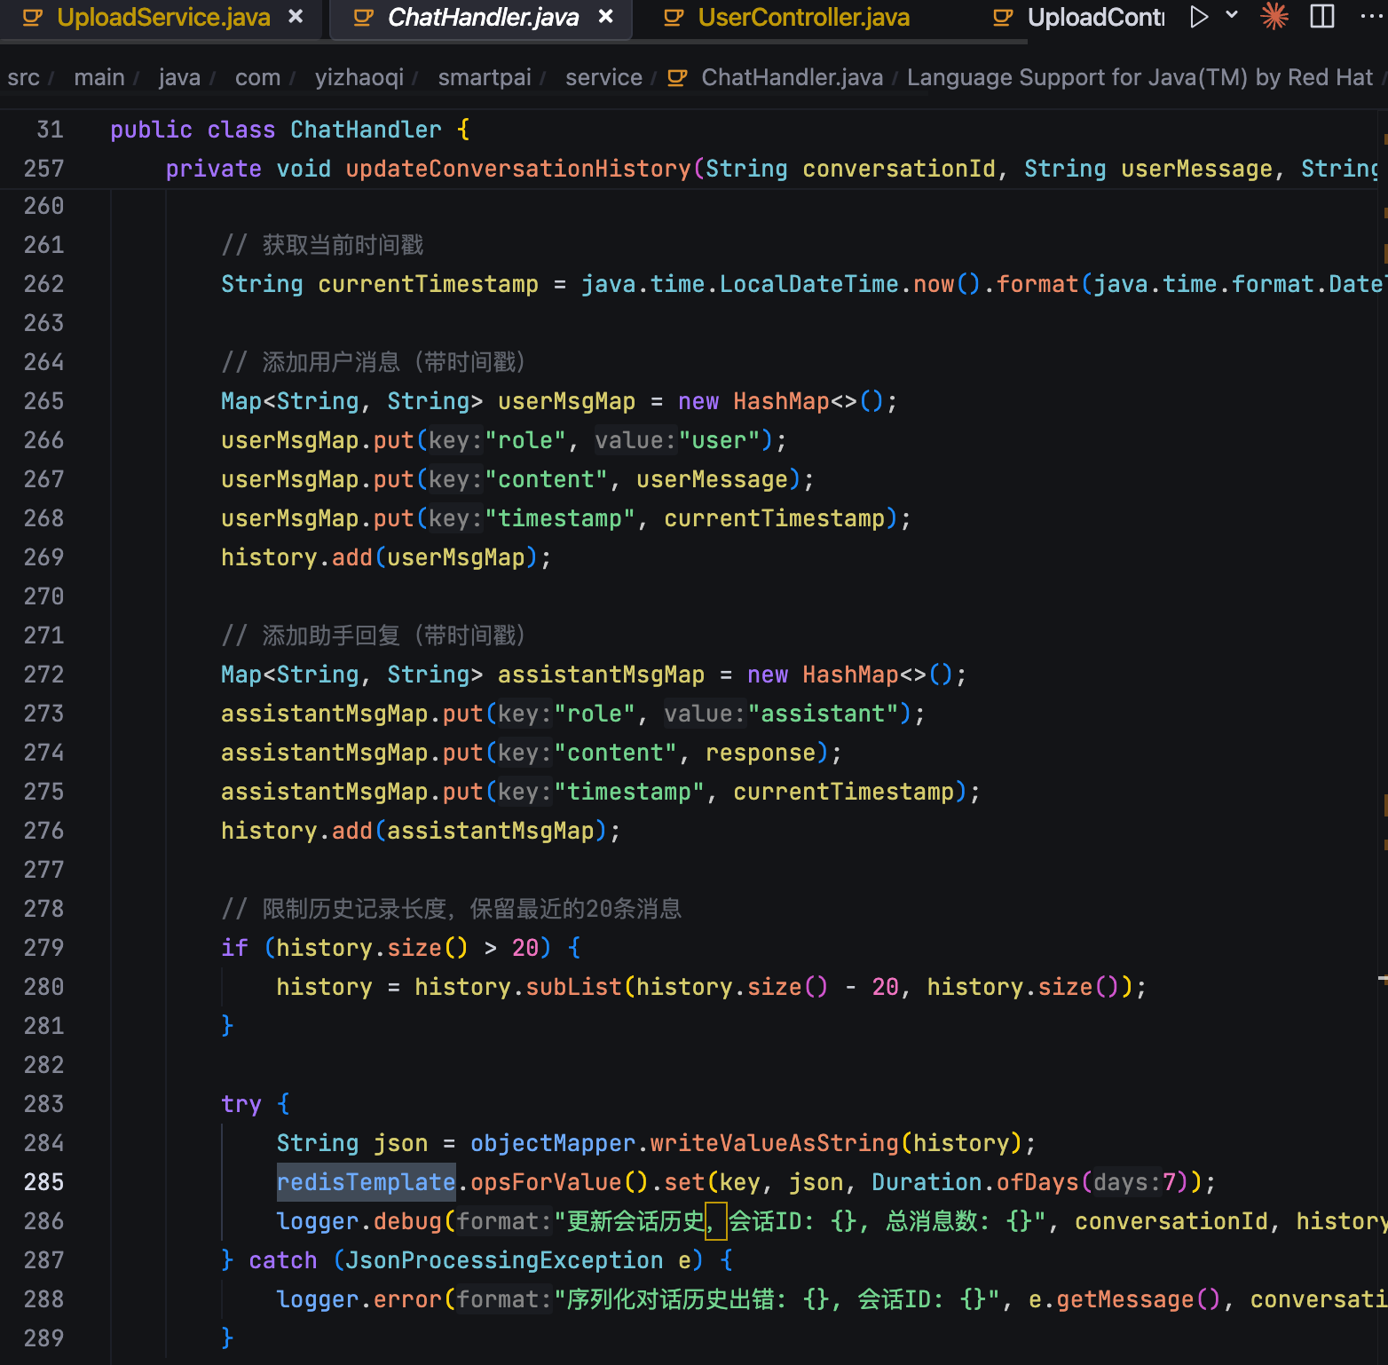
Task: Close the ChatHandler.java tab
Action: click(x=605, y=17)
